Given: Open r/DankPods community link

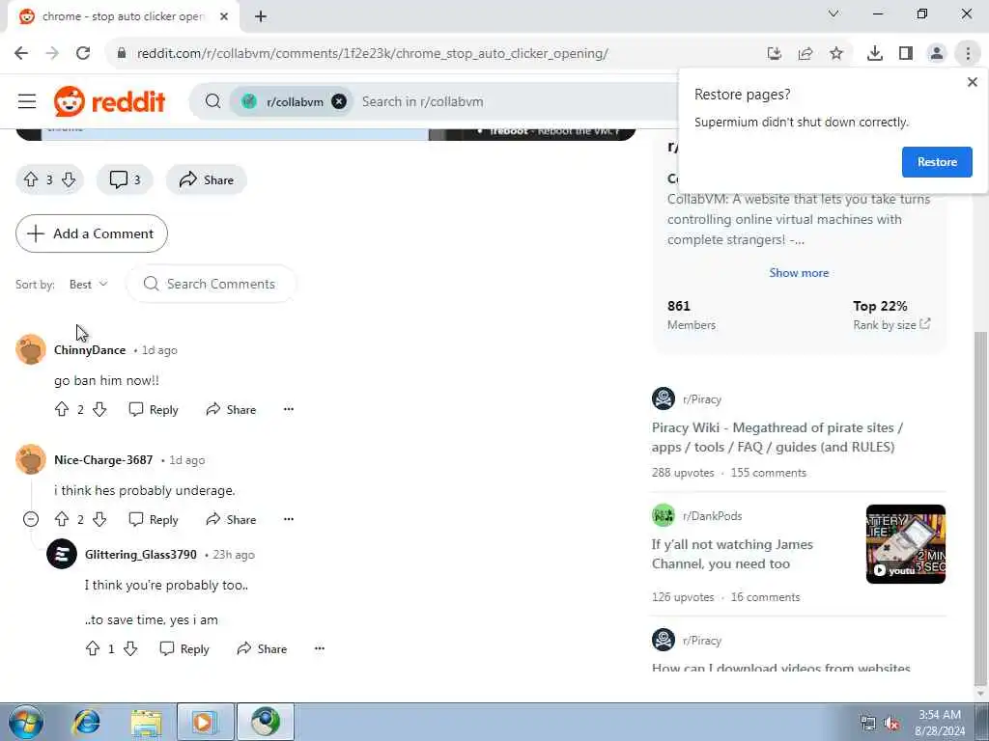Looking at the screenshot, I should coord(712,515).
